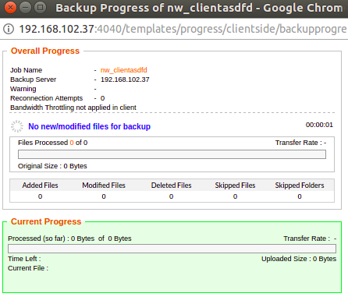Click the Current Progress bytes progress bar

click(172, 249)
